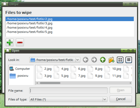The image size is (140, 108).
Task: Select file 4.jpg in Open dialog
Action: click(x=61, y=69)
